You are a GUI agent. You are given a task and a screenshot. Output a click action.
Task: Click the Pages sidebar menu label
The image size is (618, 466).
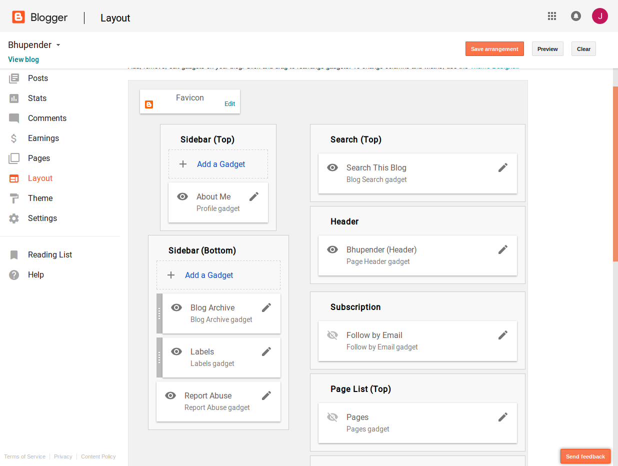pos(39,158)
